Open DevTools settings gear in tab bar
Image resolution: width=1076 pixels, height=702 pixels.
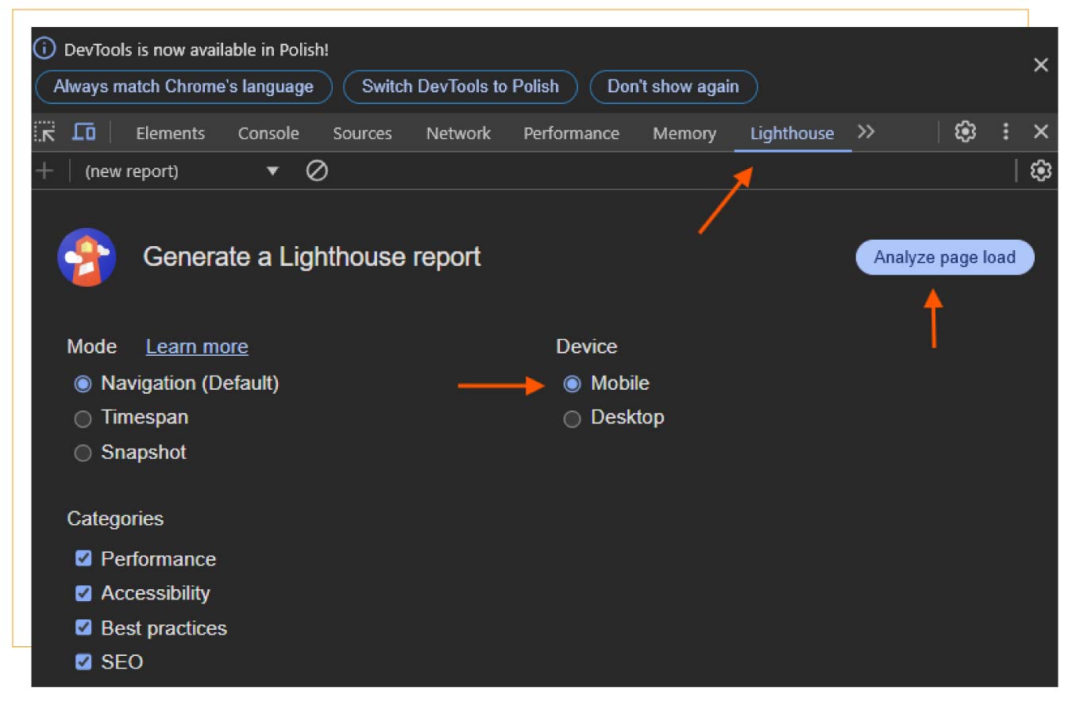coord(965,132)
